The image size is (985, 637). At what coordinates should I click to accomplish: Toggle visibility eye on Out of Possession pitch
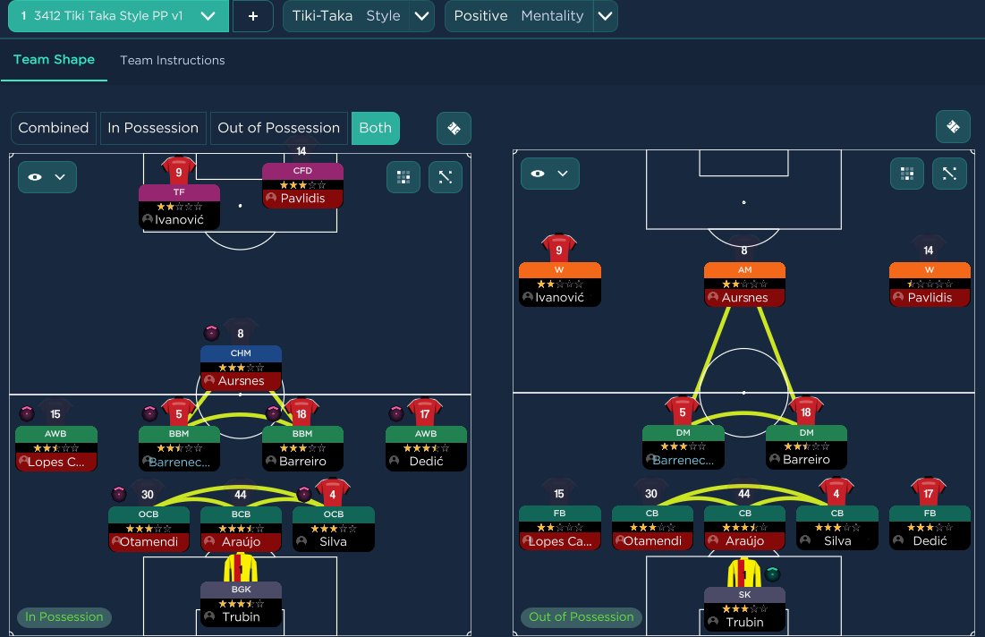click(x=538, y=174)
